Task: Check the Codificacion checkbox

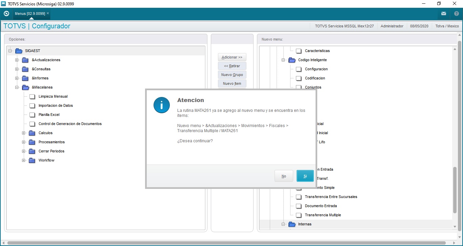Action: pos(299,78)
